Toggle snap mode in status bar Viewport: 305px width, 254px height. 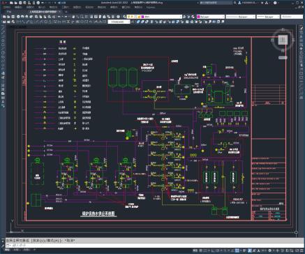205,251
